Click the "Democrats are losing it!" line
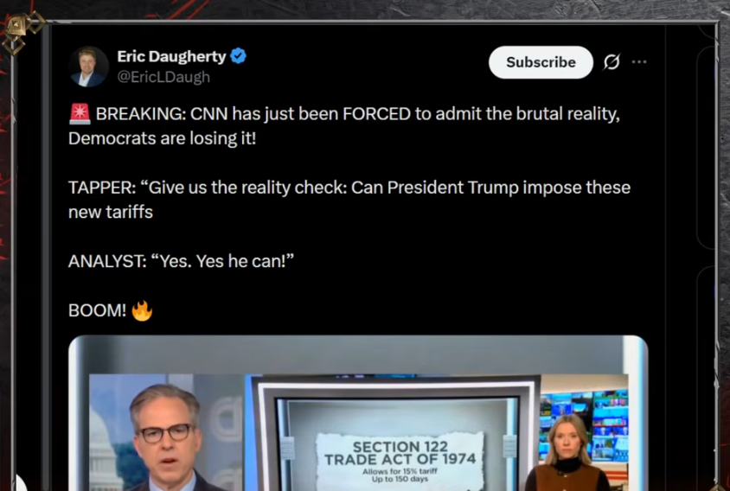 (x=162, y=138)
